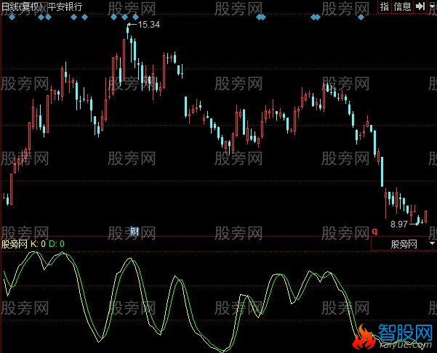Click the 指 indicator button

[x=385, y=7]
